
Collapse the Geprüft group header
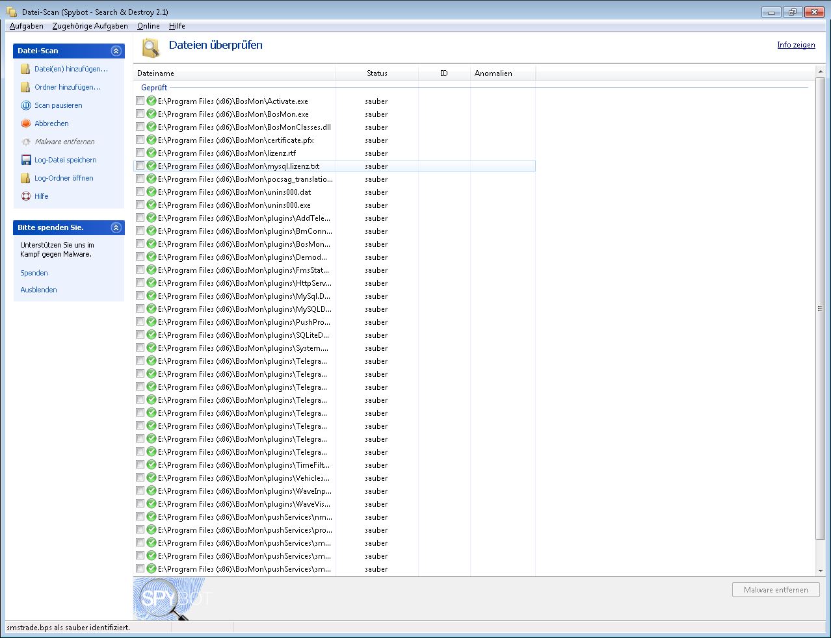click(154, 88)
